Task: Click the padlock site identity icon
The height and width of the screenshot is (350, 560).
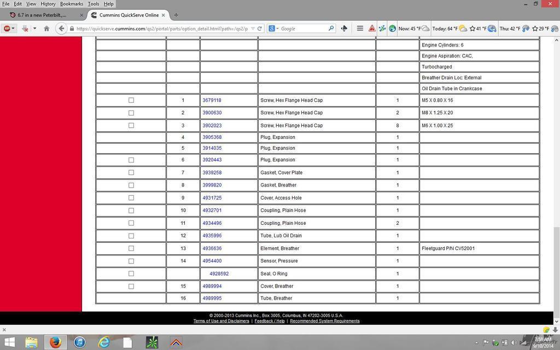Action: click(x=72, y=28)
